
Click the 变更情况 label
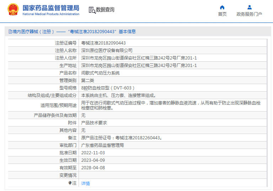point(68,175)
